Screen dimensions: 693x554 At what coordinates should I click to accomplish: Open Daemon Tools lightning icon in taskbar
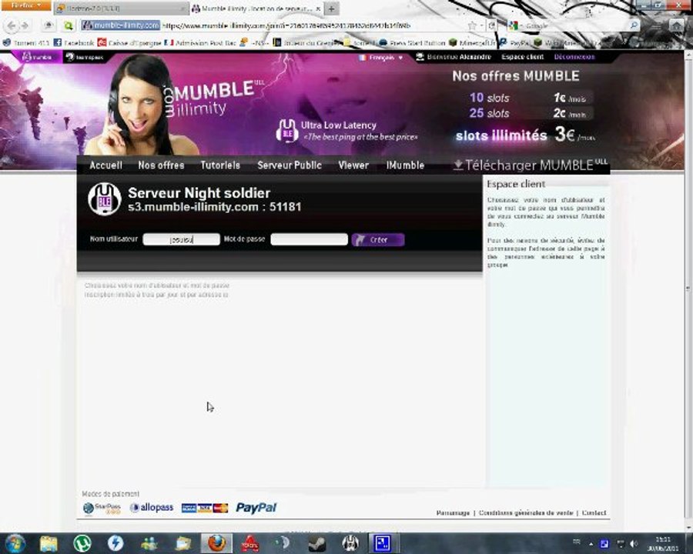point(115,544)
